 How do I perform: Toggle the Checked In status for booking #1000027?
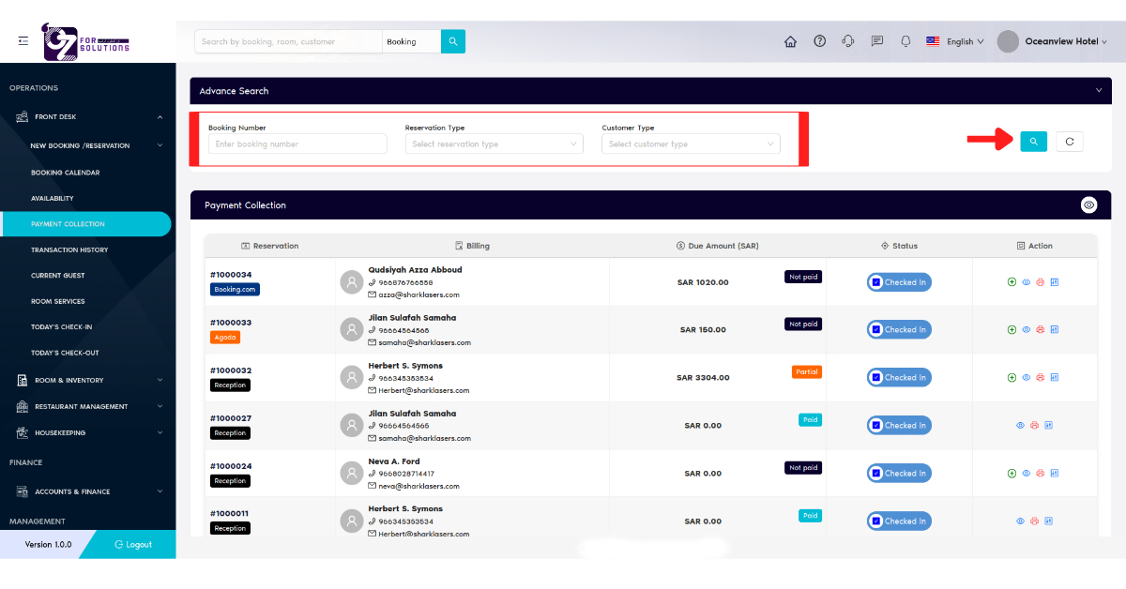click(899, 425)
